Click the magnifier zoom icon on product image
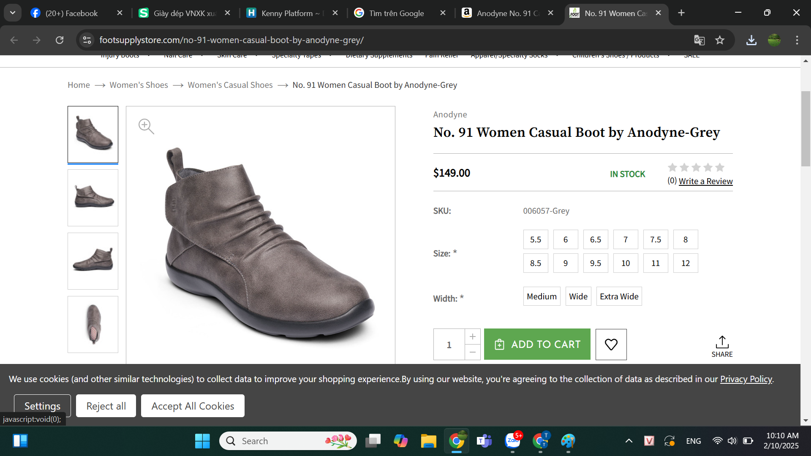 (x=146, y=126)
